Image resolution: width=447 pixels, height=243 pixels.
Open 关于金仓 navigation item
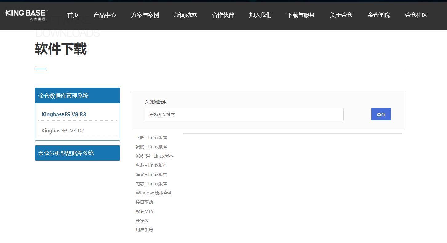tap(341, 15)
